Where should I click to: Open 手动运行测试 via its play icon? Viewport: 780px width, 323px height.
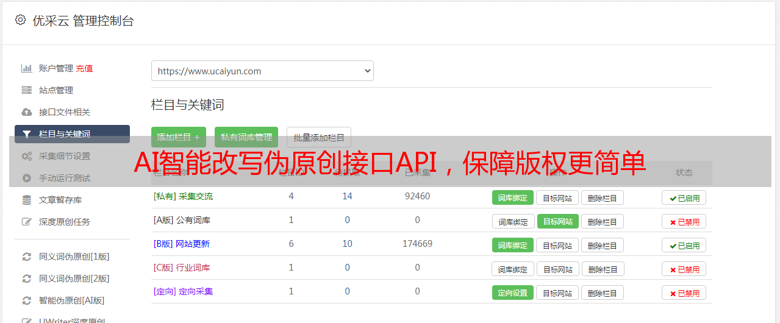point(26,178)
